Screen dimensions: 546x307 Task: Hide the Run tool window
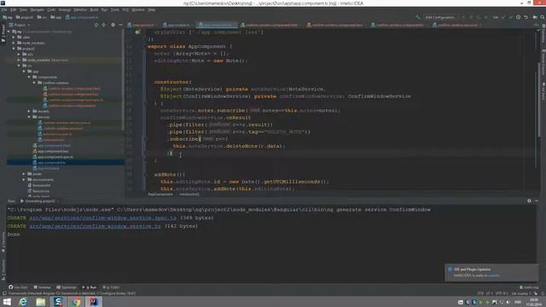coord(537,201)
